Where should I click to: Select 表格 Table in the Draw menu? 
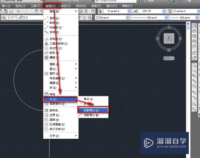[x=61, y=94]
